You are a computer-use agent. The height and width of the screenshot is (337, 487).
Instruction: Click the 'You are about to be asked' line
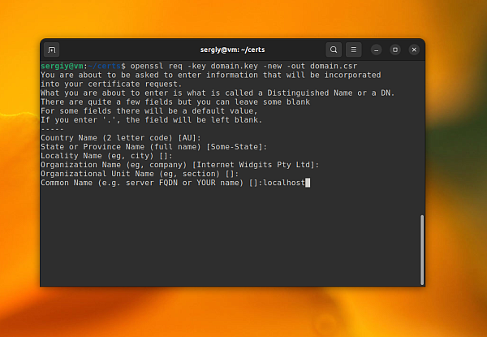click(210, 75)
